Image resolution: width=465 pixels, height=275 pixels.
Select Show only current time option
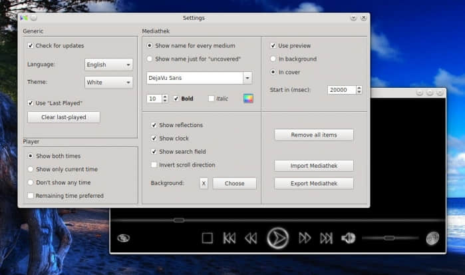tap(31, 169)
